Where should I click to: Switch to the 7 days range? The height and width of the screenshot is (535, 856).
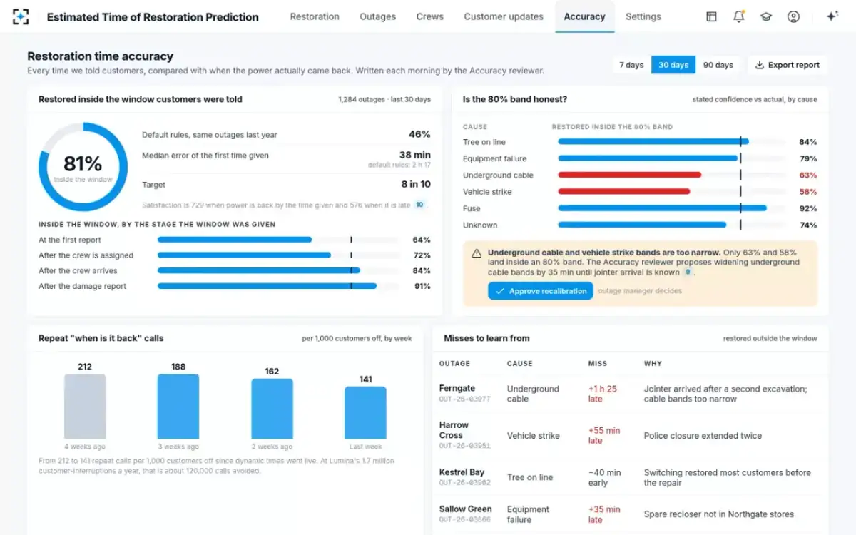pos(631,65)
